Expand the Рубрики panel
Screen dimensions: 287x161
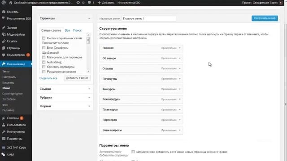89,97
